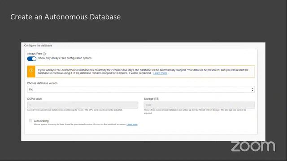
Task: Open Learn more link under Auto scaling
Action: pyautogui.click(x=132, y=124)
